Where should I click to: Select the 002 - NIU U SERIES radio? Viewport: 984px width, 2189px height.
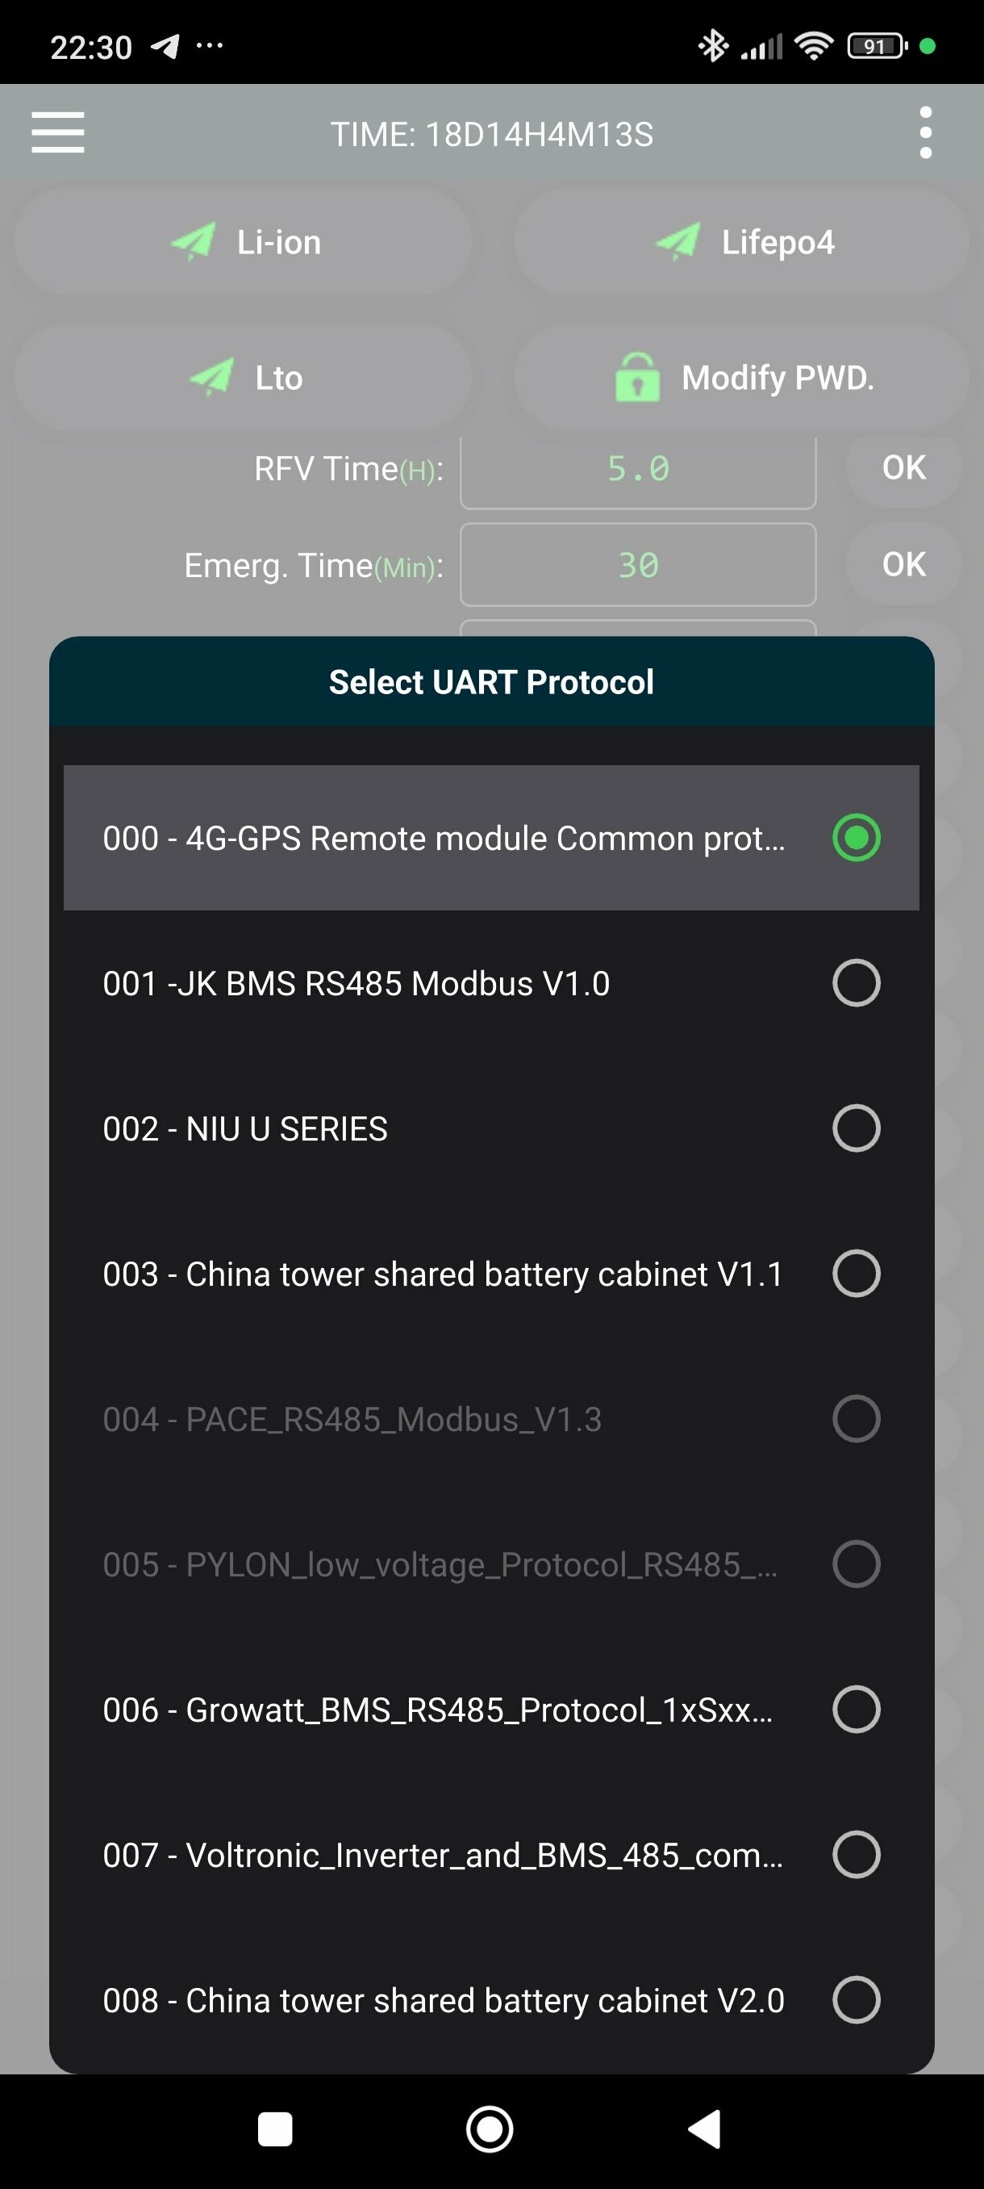(856, 1128)
